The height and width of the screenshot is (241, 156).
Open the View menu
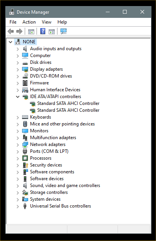pos(46,22)
